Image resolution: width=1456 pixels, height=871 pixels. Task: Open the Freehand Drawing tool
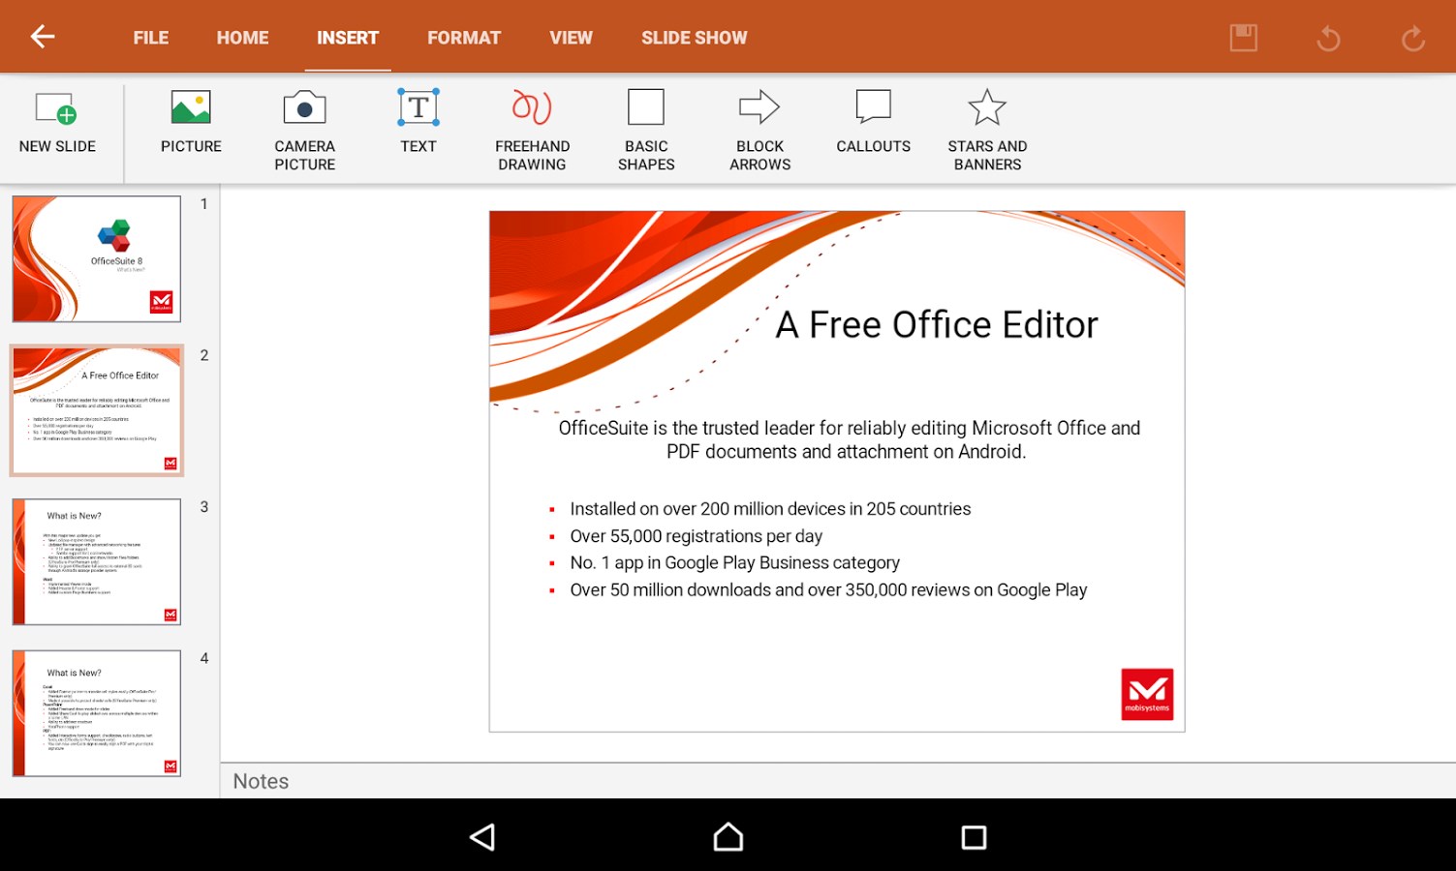[x=532, y=126]
